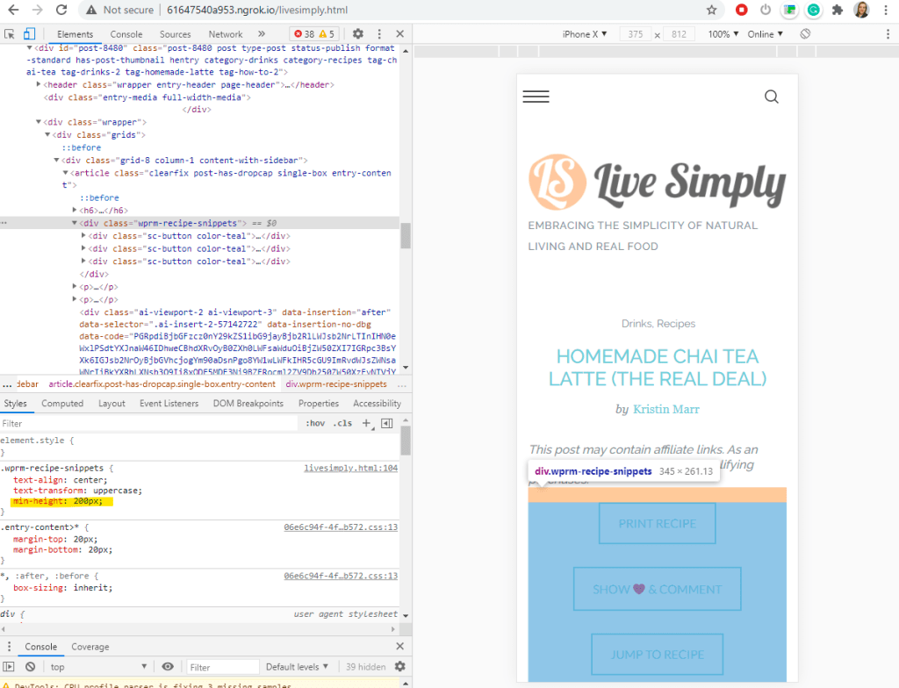Toggle the :hov element state panel
Viewport: 899px width, 688px height.
coord(314,423)
